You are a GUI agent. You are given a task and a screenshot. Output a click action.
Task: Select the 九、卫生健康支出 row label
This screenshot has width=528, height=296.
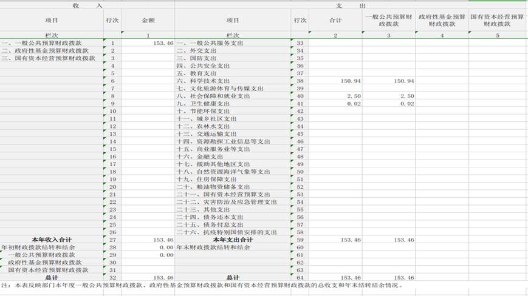203,104
